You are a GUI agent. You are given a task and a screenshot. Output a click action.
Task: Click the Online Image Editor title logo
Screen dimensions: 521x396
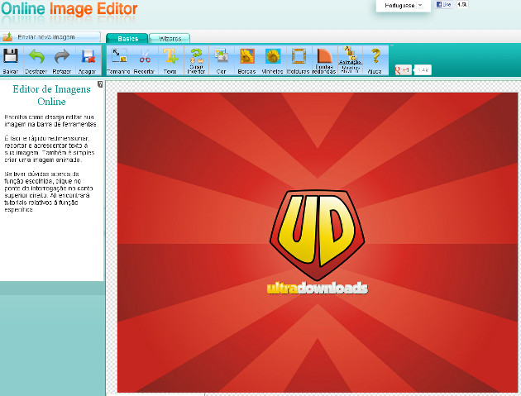point(69,8)
